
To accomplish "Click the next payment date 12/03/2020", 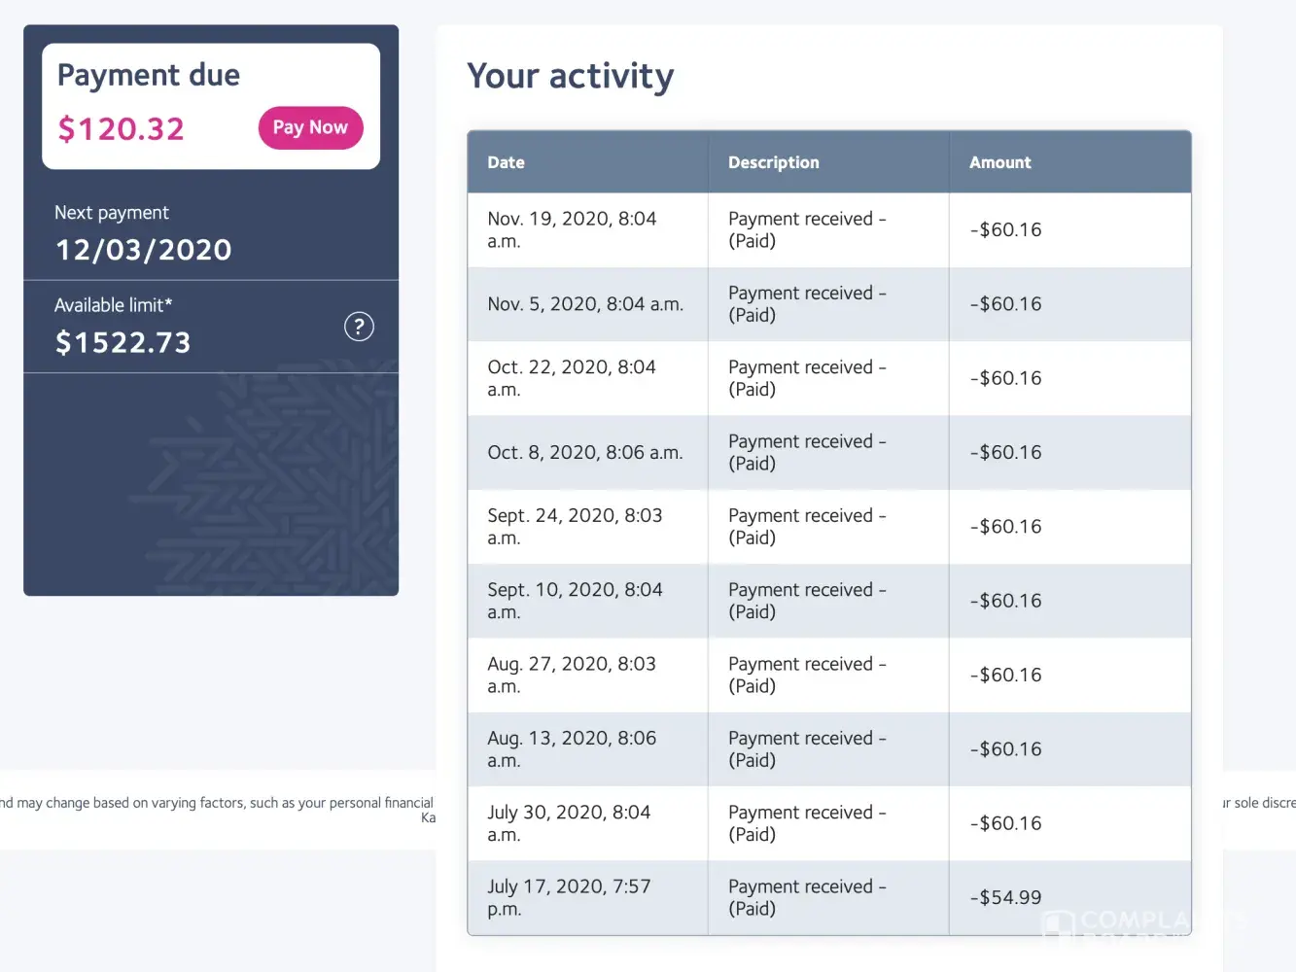I will 143,250.
